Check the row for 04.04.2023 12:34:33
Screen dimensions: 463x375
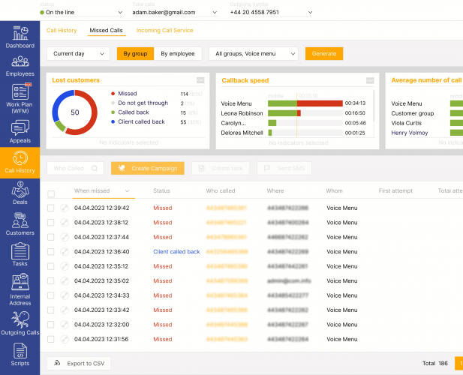tap(51, 295)
